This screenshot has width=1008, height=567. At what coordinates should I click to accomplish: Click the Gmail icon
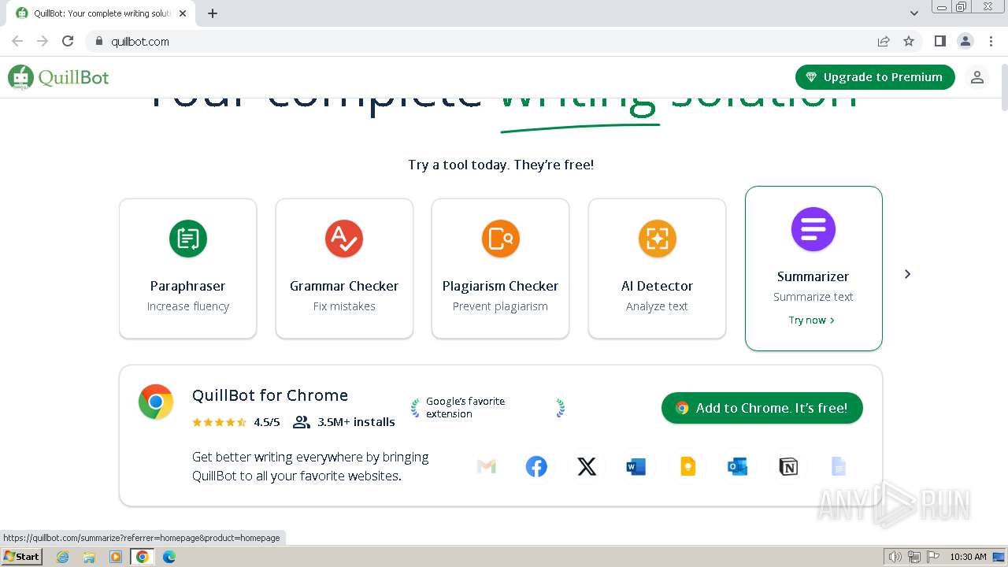point(487,467)
